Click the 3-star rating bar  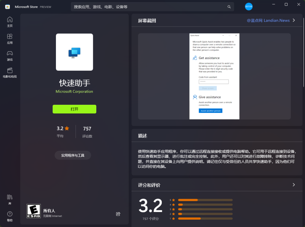[x=205, y=209]
